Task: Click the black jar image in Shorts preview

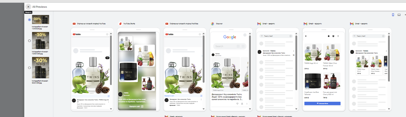Action: (128, 72)
